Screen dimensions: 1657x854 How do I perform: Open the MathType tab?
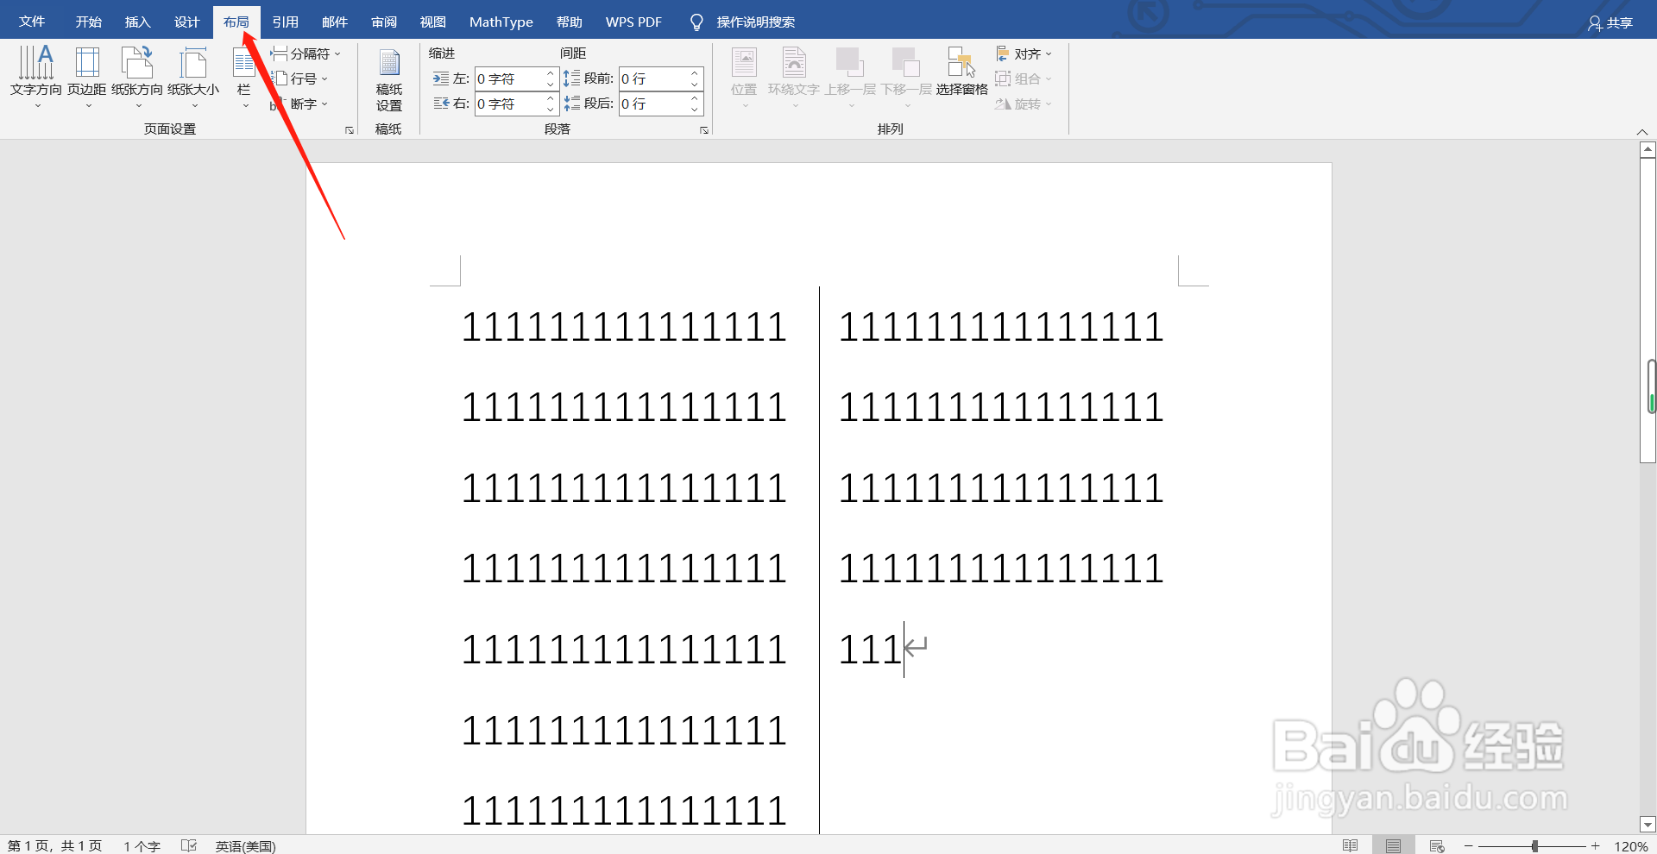(501, 22)
